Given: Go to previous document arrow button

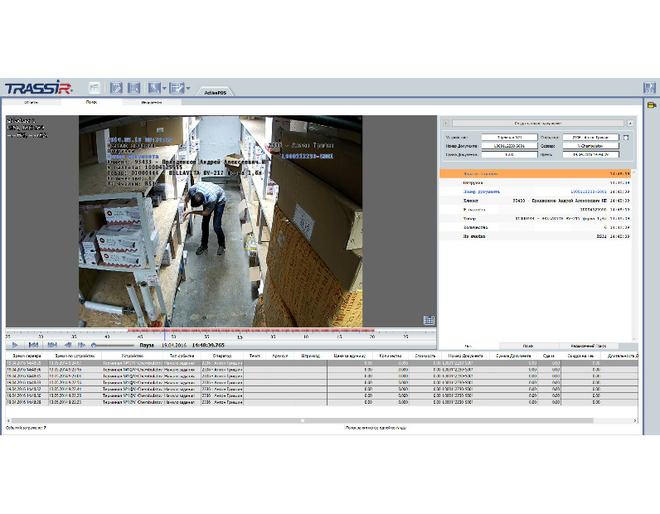Looking at the screenshot, I should point(446,124).
